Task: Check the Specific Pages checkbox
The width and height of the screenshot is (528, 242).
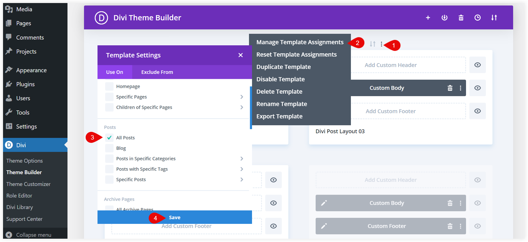Action: pyautogui.click(x=109, y=97)
